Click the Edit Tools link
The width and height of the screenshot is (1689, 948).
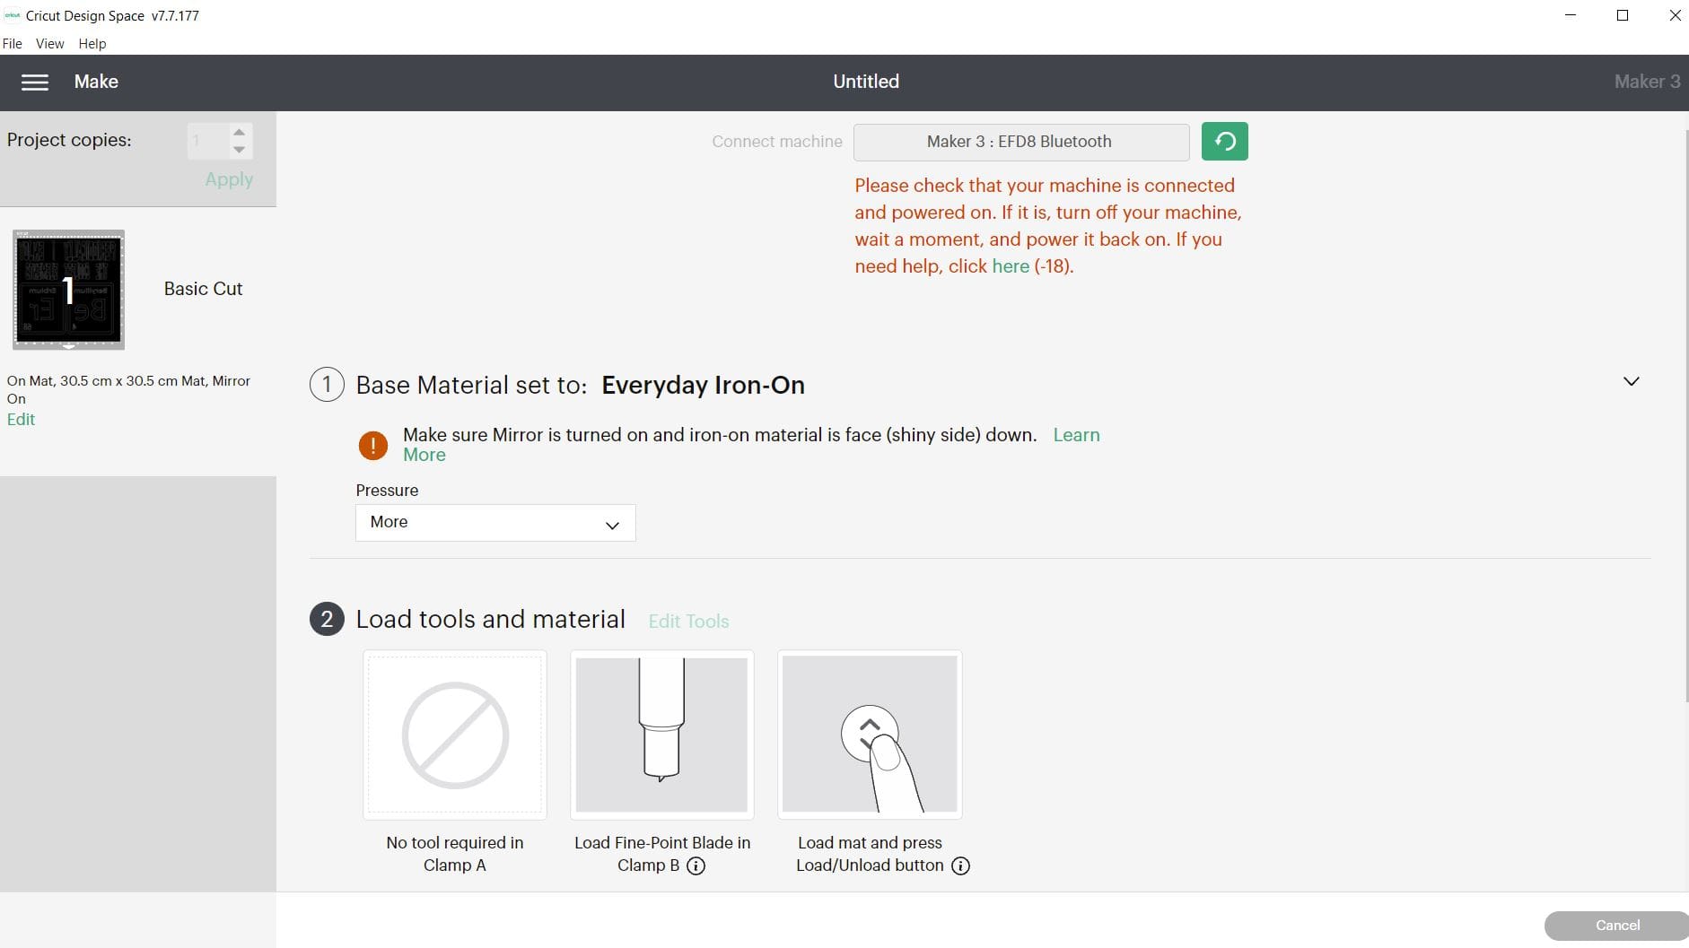point(688,622)
